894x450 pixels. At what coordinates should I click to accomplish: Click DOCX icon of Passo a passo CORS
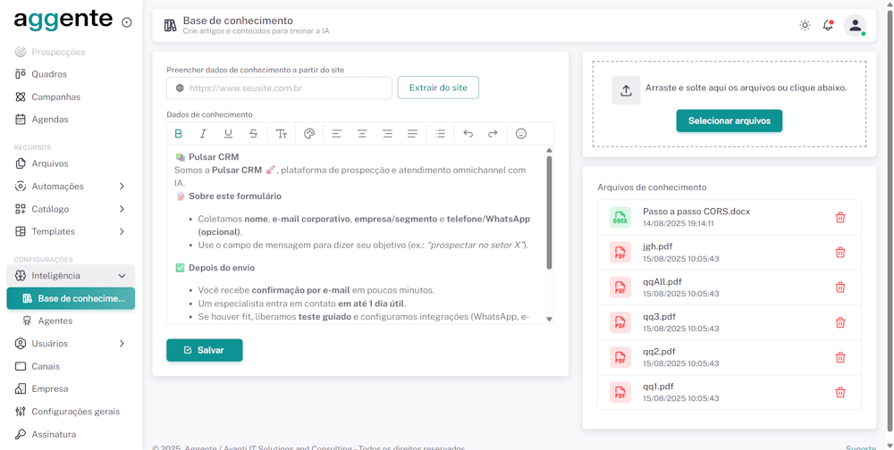[620, 218]
